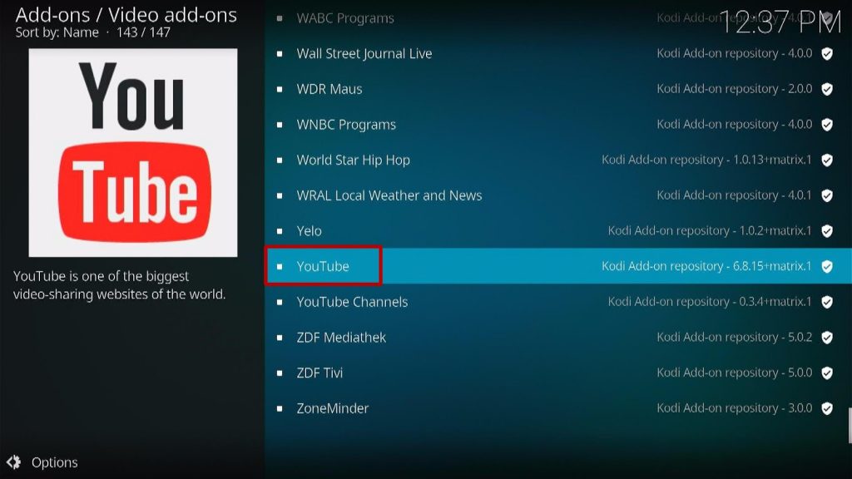Select the highlighted YouTube add-on
The width and height of the screenshot is (852, 479).
click(x=558, y=266)
